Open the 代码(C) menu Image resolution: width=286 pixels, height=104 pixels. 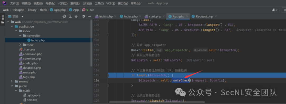[x=63, y=3]
